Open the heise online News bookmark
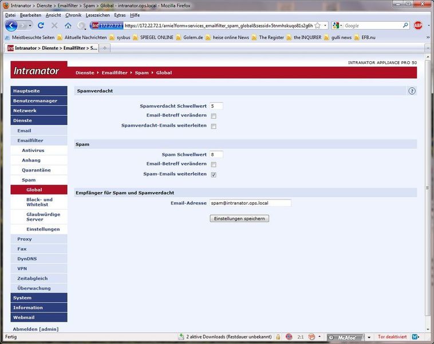Image resolution: width=434 pixels, height=344 pixels. [x=227, y=37]
